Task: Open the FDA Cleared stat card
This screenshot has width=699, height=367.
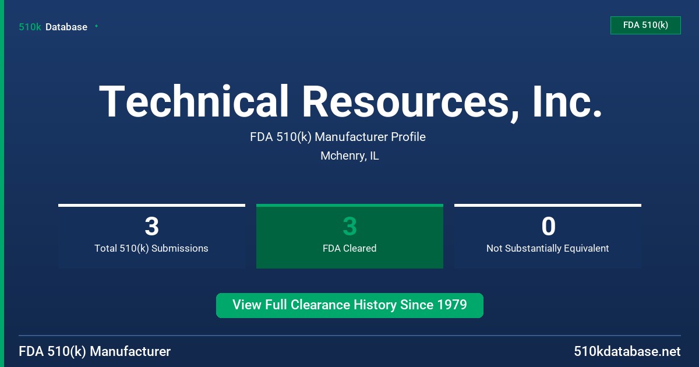Action: pos(349,236)
